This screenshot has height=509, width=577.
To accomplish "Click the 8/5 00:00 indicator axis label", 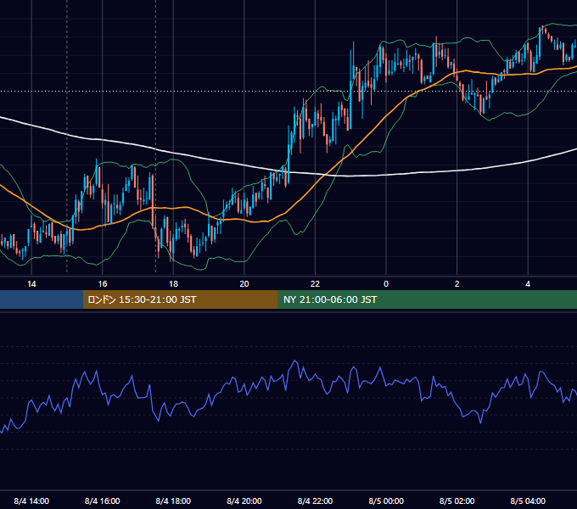I will pos(386,501).
